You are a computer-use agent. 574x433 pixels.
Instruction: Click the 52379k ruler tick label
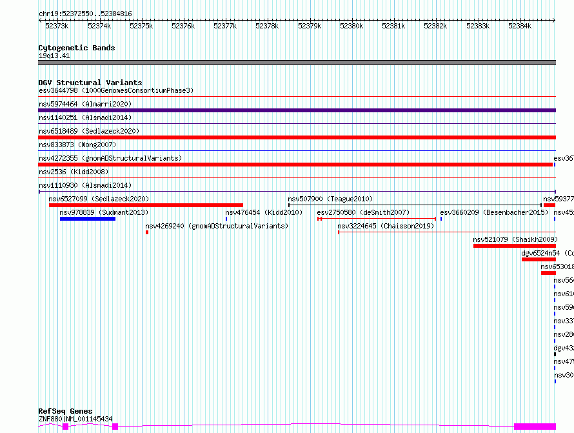(310, 26)
